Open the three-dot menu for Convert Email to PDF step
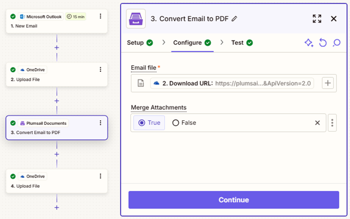 (100, 123)
